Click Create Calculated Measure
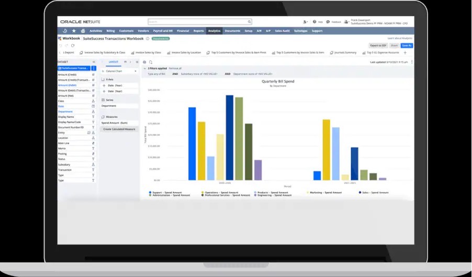This screenshot has width=472, height=277. click(119, 129)
